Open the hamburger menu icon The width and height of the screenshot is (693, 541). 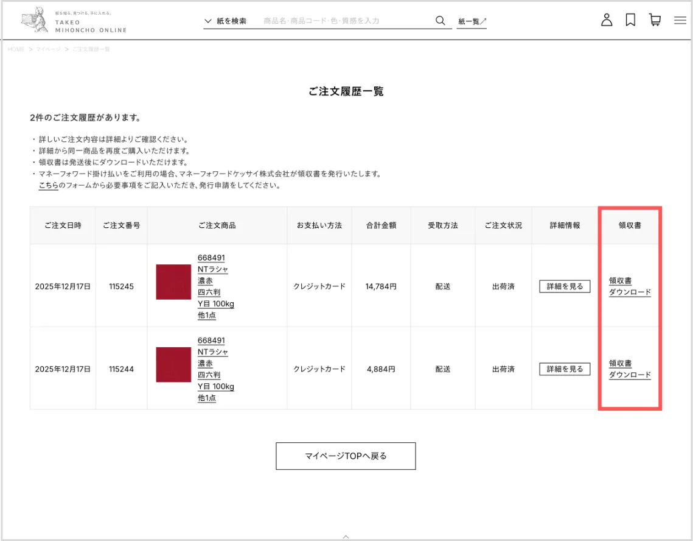tap(680, 21)
